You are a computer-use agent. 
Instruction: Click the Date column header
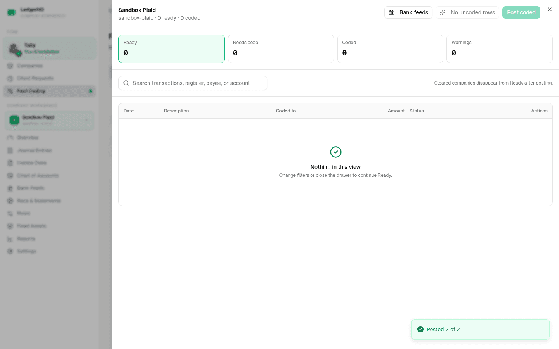click(128, 111)
